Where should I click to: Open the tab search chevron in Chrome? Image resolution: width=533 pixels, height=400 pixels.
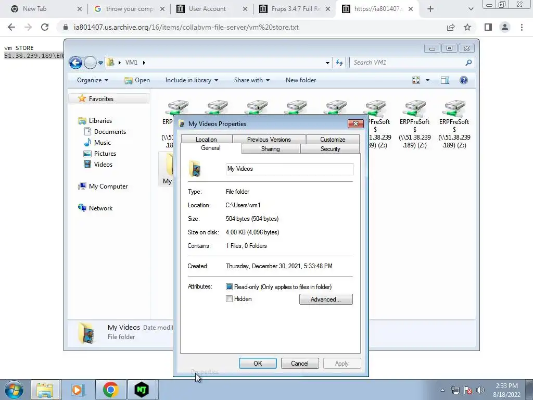[471, 9]
